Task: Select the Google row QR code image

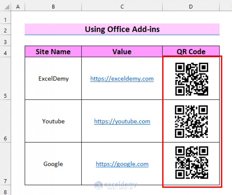Action: (191, 163)
